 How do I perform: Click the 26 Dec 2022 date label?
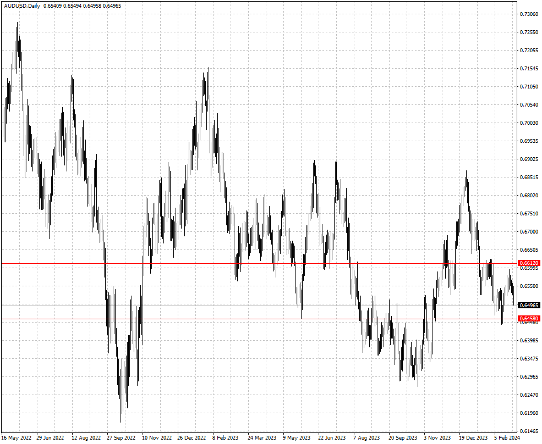[191, 438]
